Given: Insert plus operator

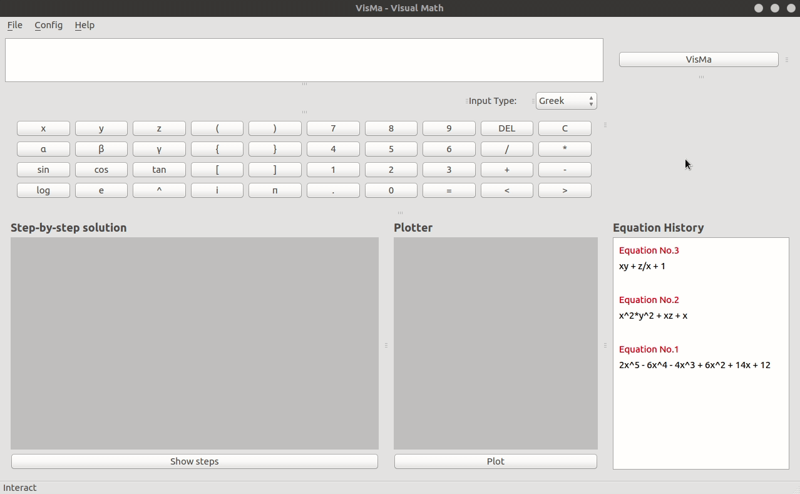Looking at the screenshot, I should tap(507, 170).
